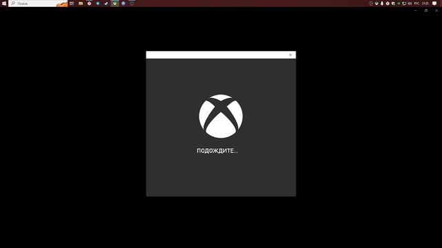442x248 pixels.
Task: Close the Xbox sign-in dialog
Action: (290, 55)
